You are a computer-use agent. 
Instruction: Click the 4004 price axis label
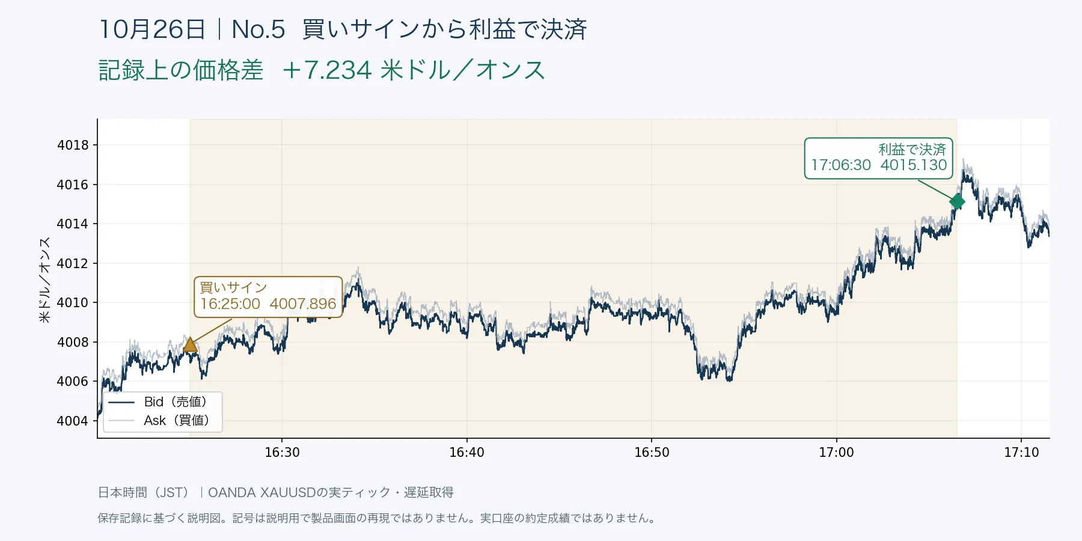coord(73,421)
